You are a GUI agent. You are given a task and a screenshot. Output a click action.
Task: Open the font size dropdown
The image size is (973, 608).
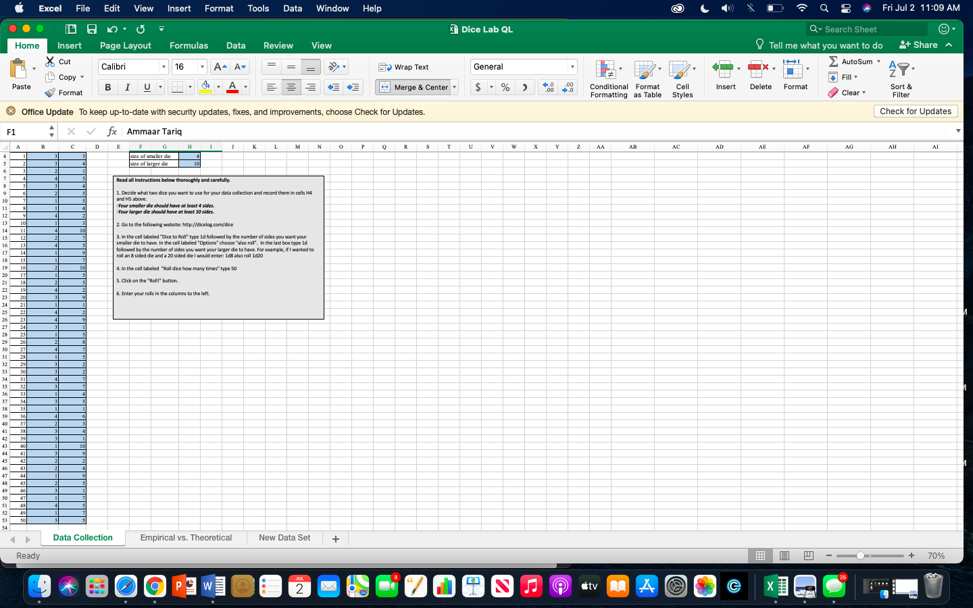tap(202, 67)
